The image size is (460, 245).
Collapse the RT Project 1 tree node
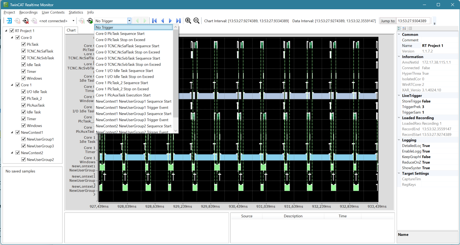point(6,31)
